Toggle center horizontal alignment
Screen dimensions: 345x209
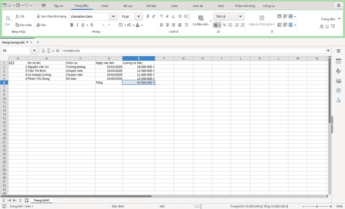167,25
